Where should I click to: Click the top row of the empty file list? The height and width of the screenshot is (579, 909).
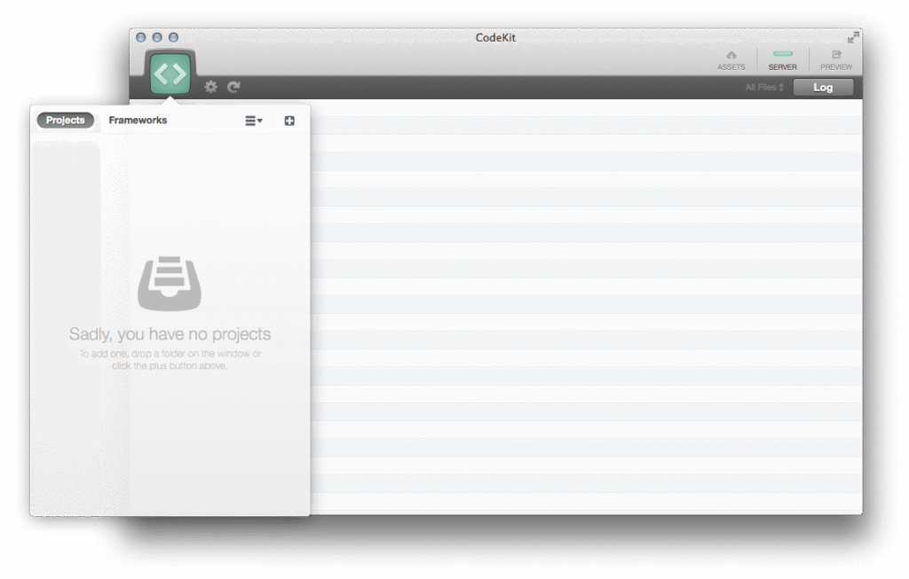click(586, 108)
